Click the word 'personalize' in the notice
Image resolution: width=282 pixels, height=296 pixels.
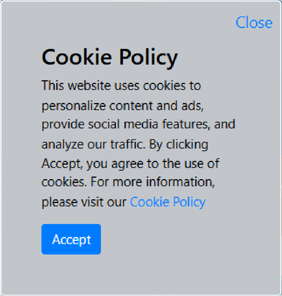point(74,106)
